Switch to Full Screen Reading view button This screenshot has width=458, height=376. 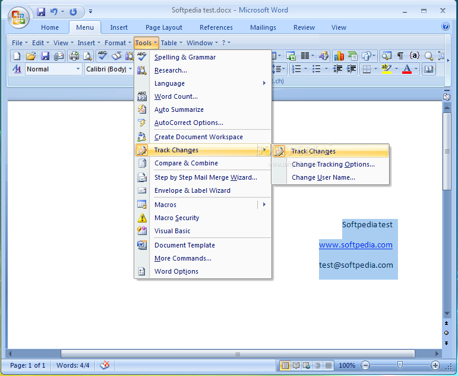[x=296, y=365]
